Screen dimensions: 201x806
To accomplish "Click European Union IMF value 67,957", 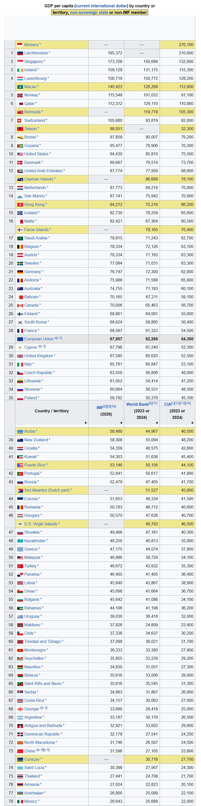I will point(116,339).
